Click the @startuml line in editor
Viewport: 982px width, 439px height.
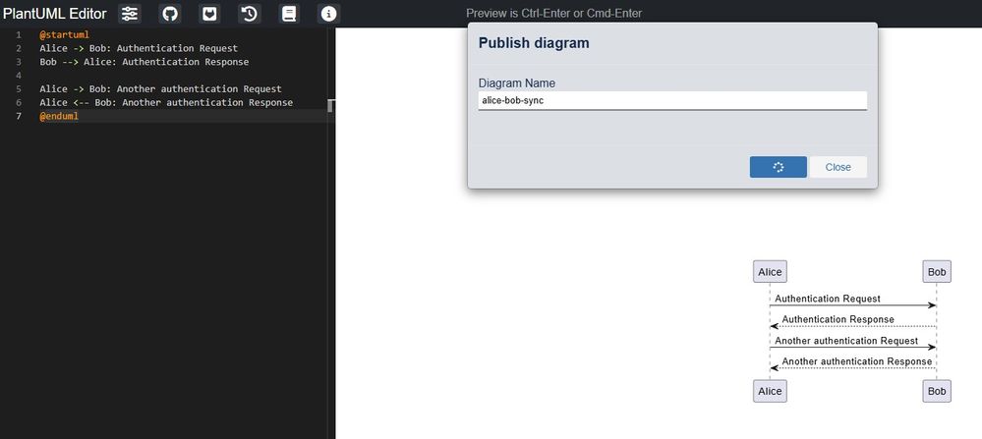pyautogui.click(x=64, y=35)
